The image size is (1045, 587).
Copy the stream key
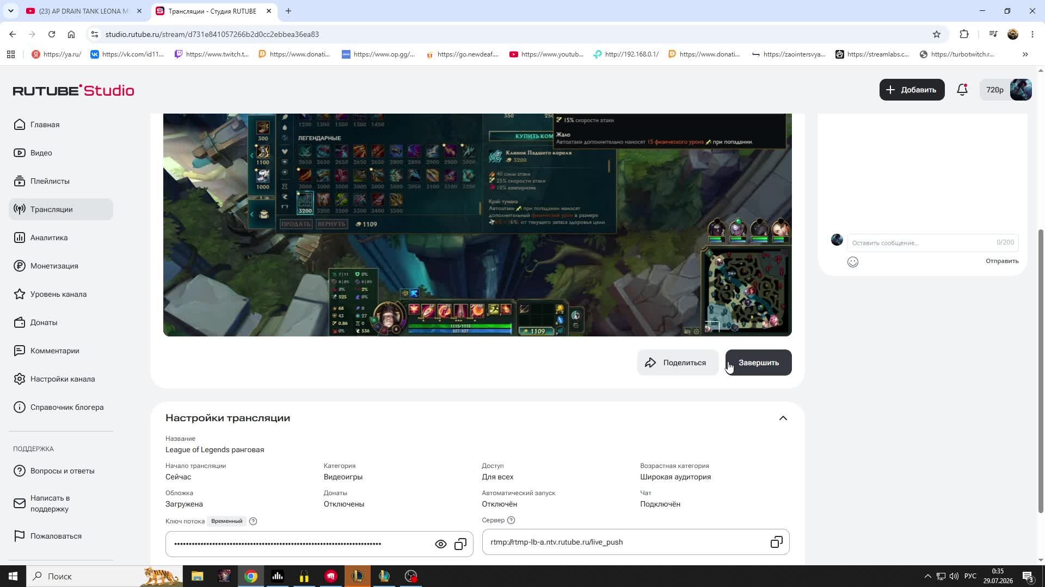click(460, 544)
